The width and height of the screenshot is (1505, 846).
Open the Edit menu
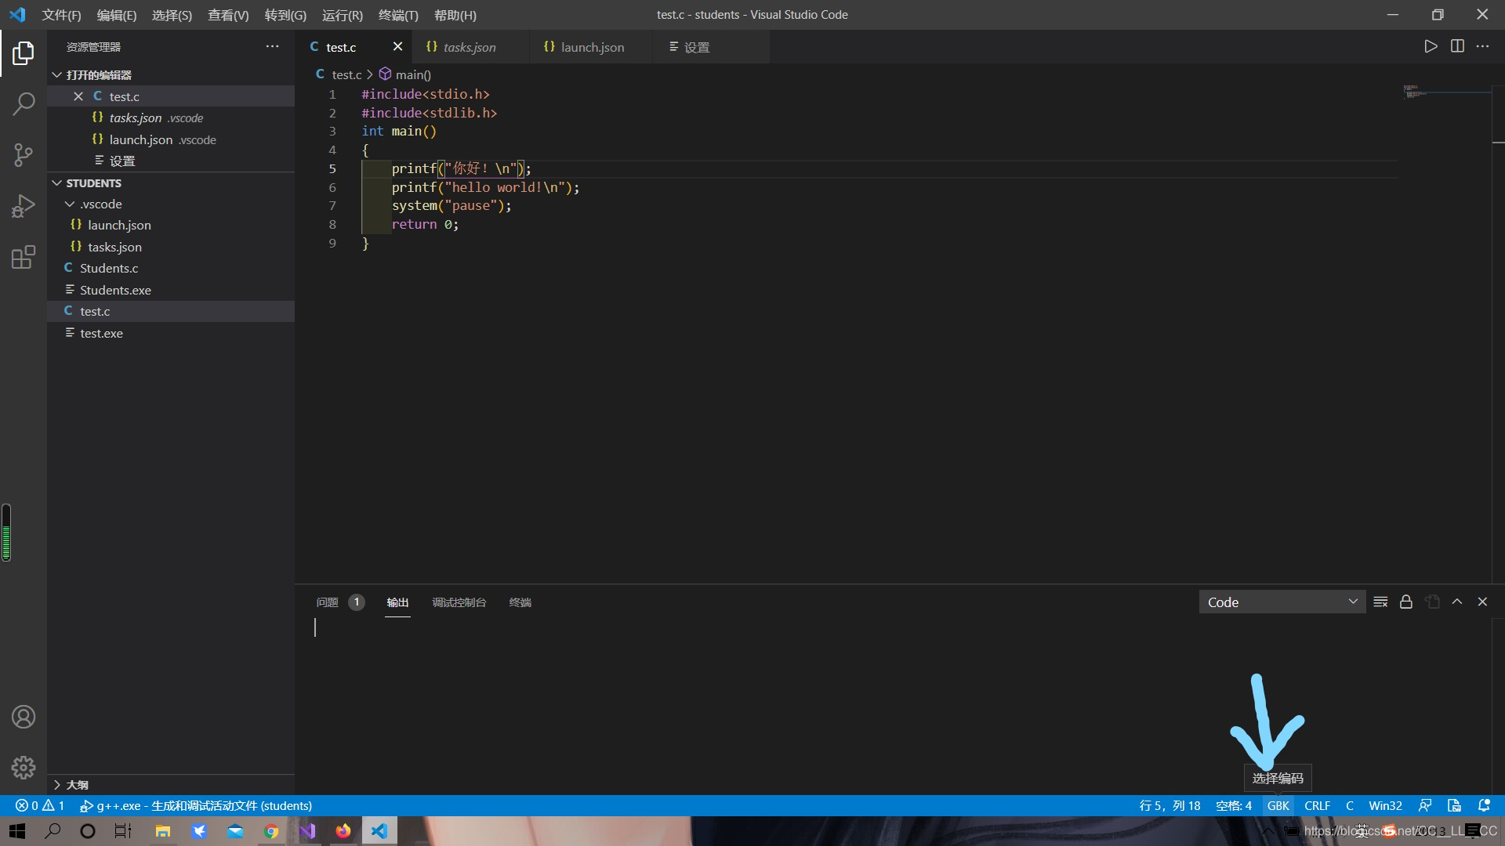tap(116, 15)
